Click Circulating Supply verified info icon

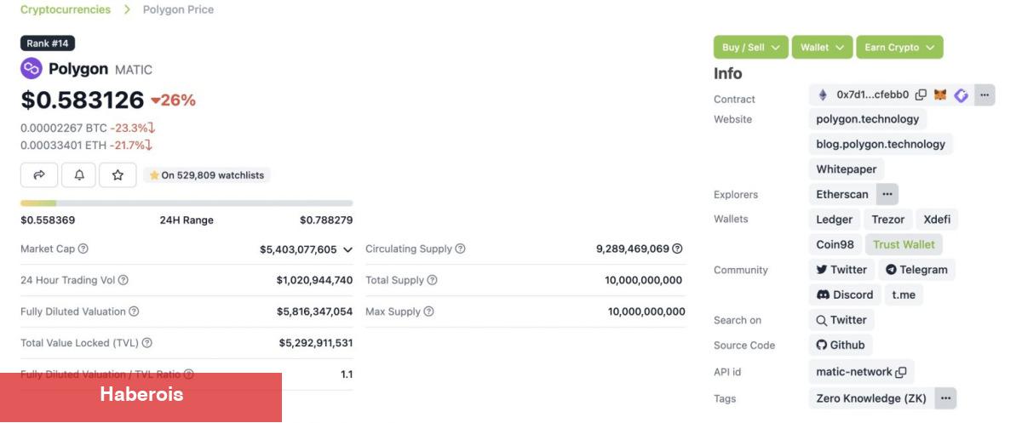(677, 249)
